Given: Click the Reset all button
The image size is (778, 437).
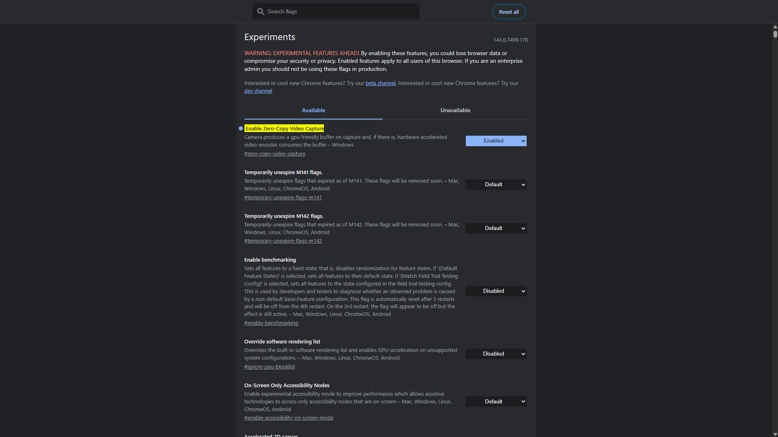Looking at the screenshot, I should [508, 11].
